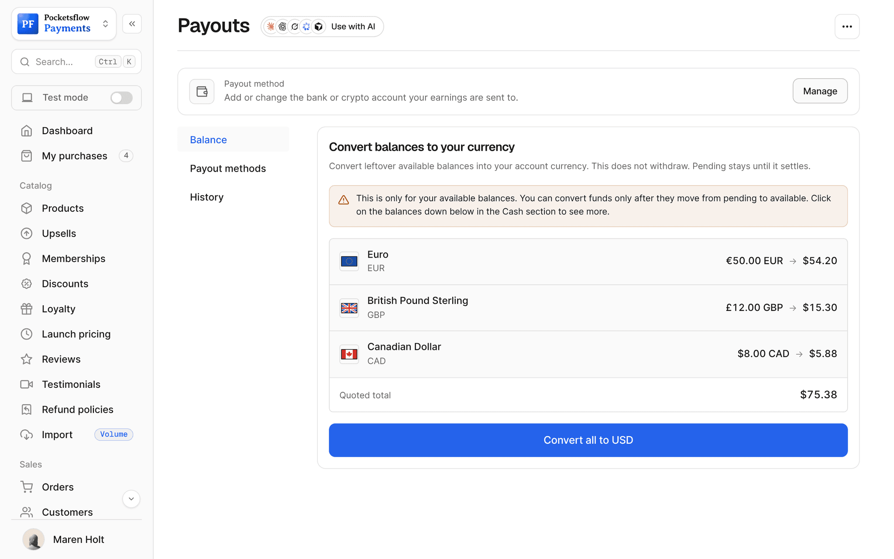Click the British Pound flag icon
The image size is (894, 559).
(349, 308)
